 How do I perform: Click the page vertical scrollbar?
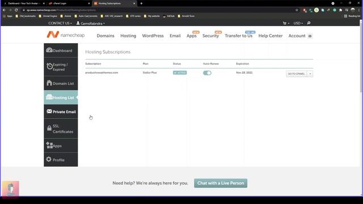[361, 56]
